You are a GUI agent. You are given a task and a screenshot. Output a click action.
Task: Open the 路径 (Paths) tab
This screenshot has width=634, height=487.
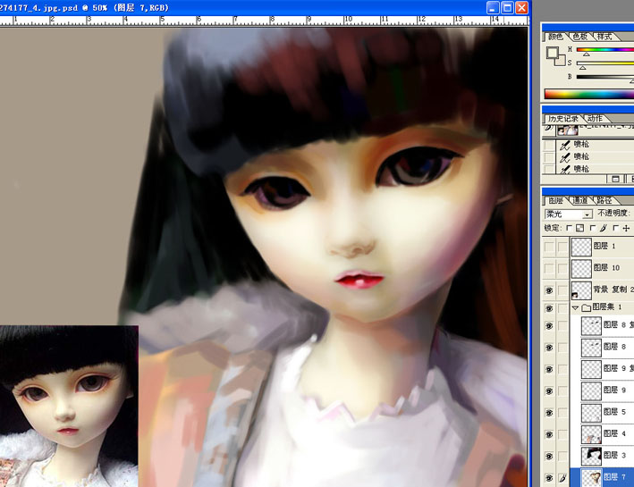pyautogui.click(x=604, y=201)
